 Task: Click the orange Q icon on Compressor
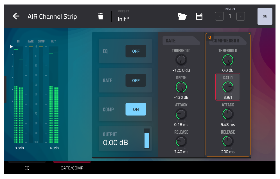point(210,37)
